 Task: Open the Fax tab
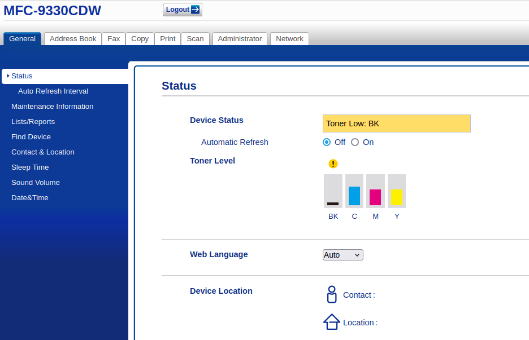click(x=114, y=39)
